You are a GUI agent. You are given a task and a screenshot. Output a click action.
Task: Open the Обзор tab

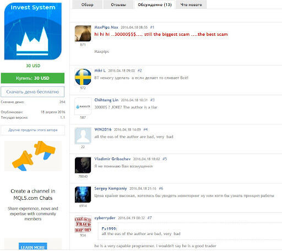(x=87, y=4)
